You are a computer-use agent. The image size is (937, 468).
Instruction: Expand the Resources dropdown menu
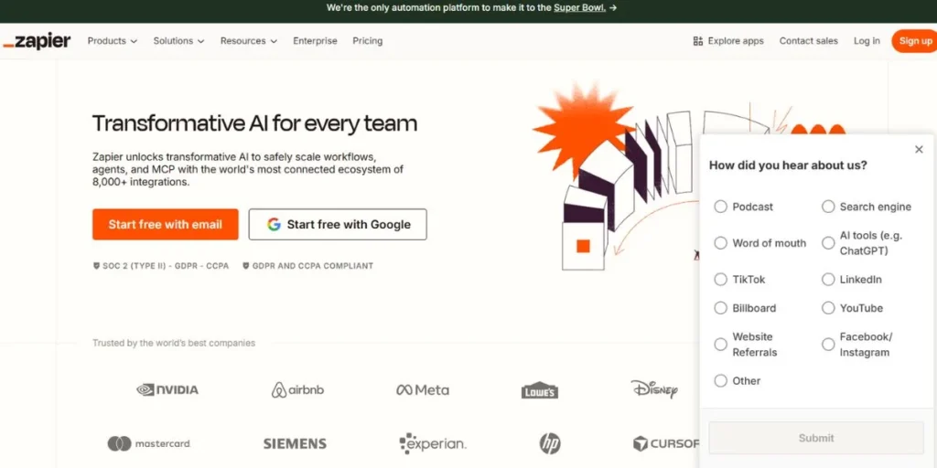point(249,41)
